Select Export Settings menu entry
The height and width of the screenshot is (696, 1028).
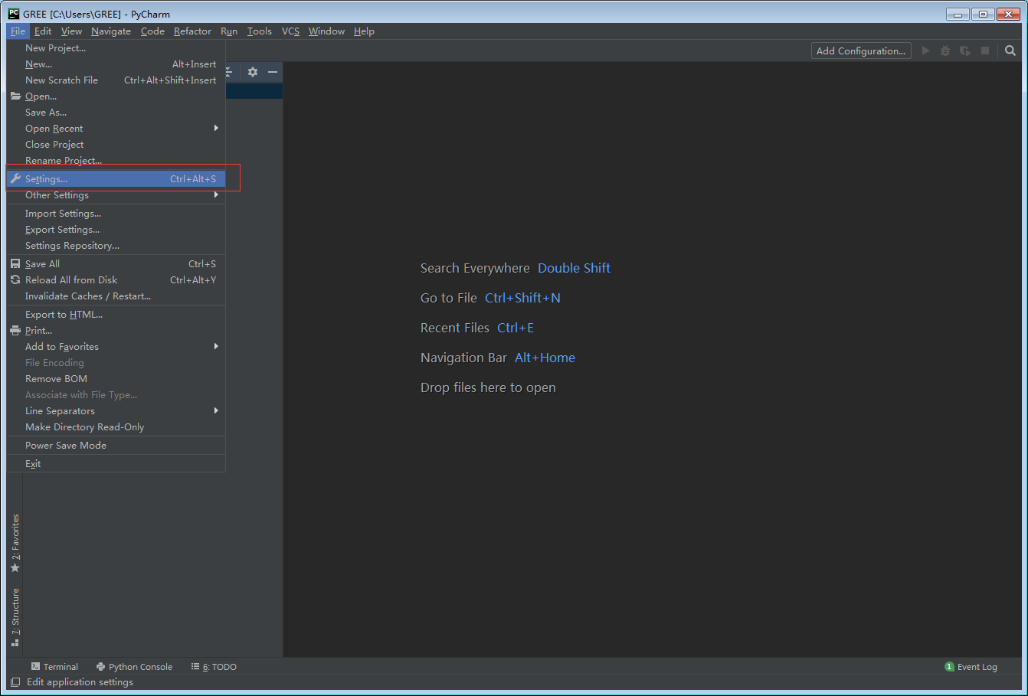(116, 230)
